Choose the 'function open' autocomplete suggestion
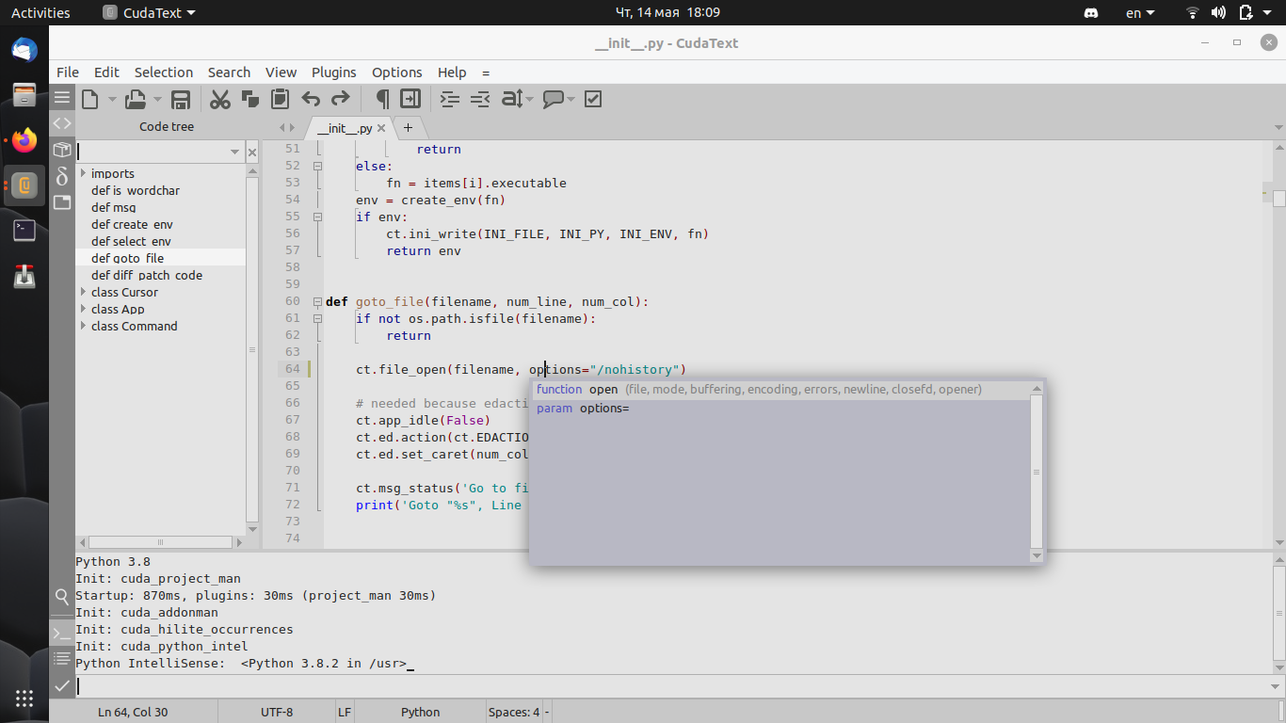The height and width of the screenshot is (723, 1286). 780,390
